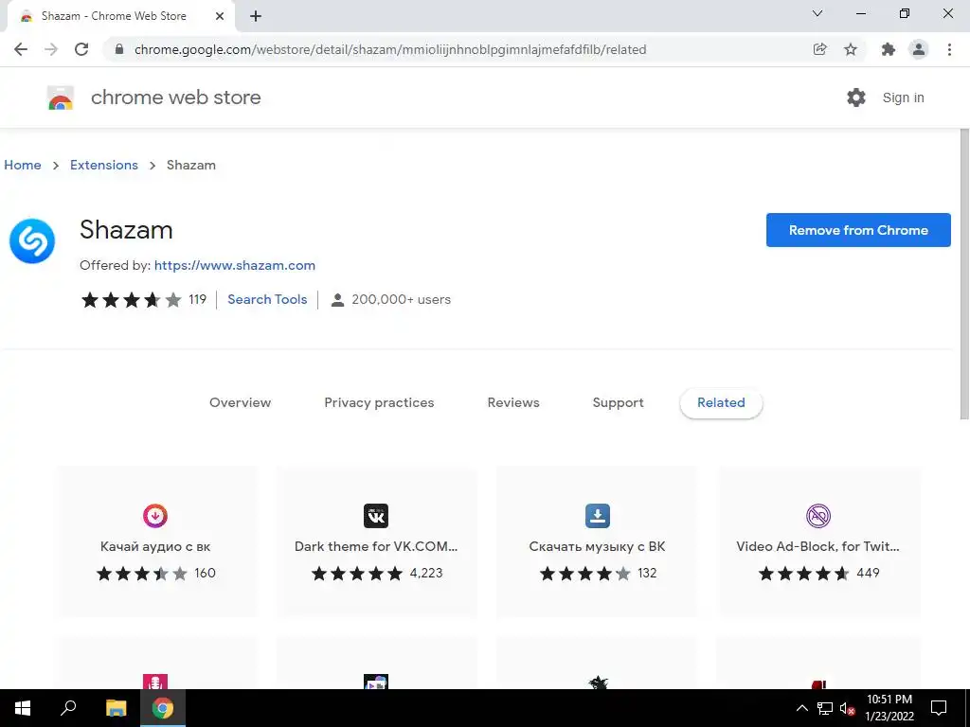970x727 pixels.
Task: Click Remove from Chrome button
Action: 858,230
